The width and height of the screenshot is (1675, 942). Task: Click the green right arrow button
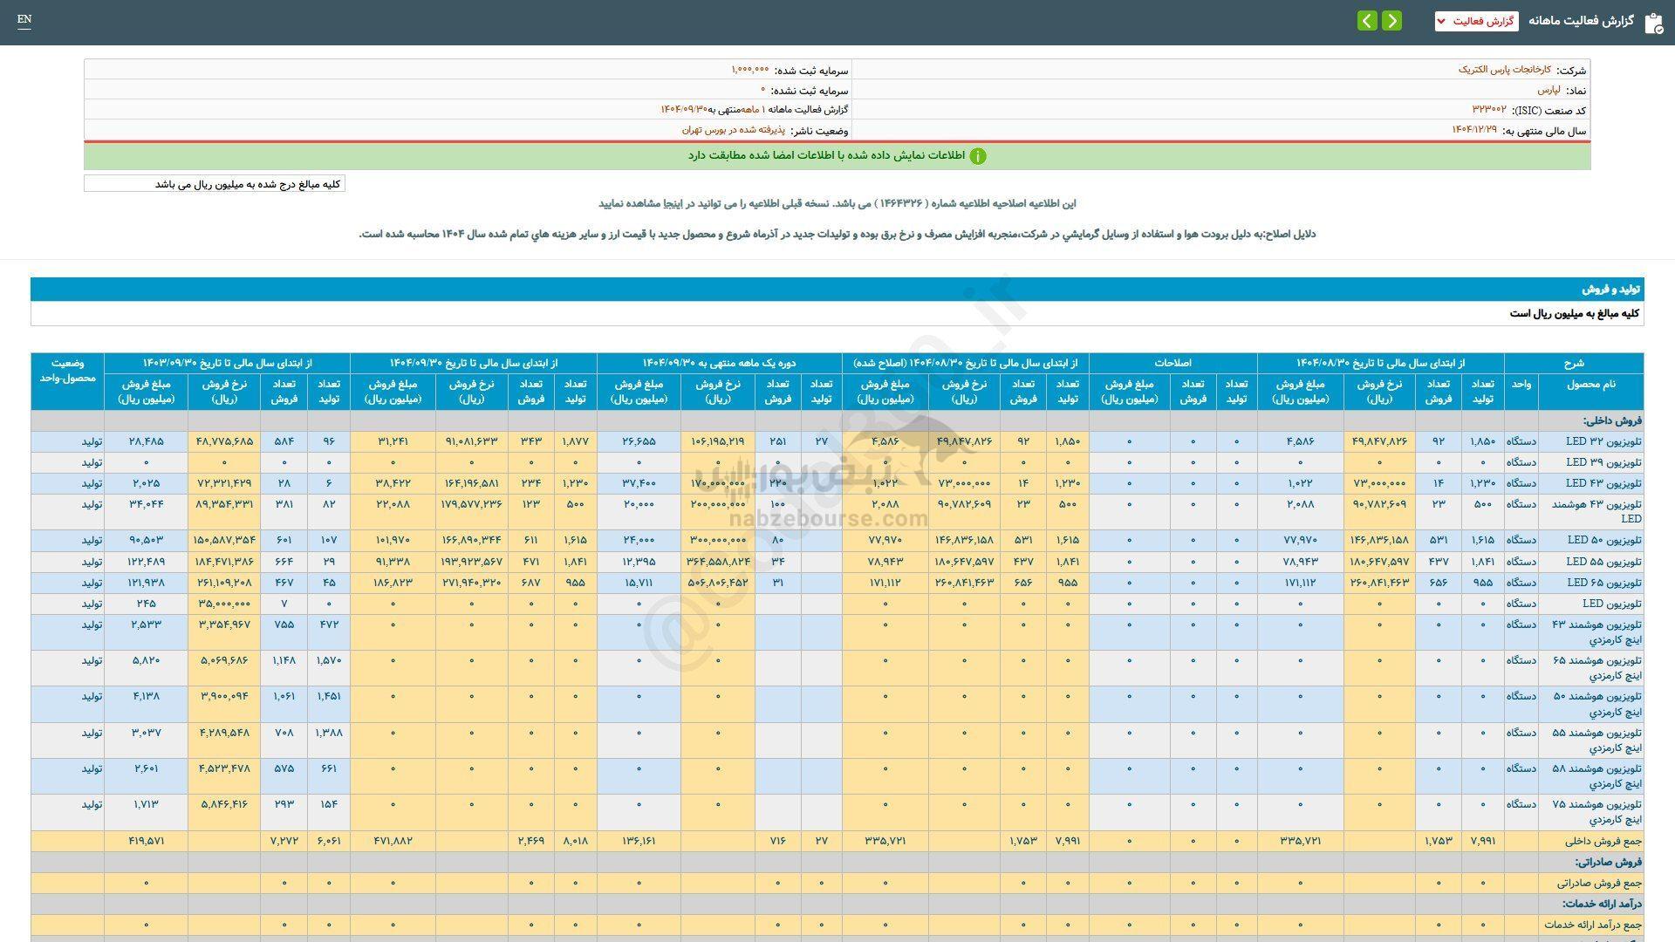coord(1392,21)
